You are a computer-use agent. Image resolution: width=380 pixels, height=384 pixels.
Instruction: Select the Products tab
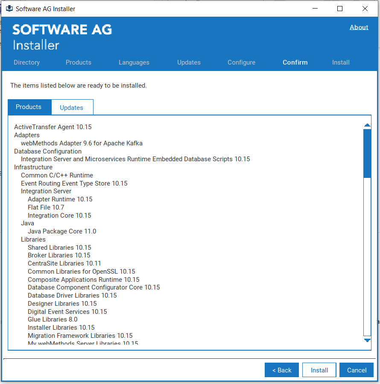29,107
